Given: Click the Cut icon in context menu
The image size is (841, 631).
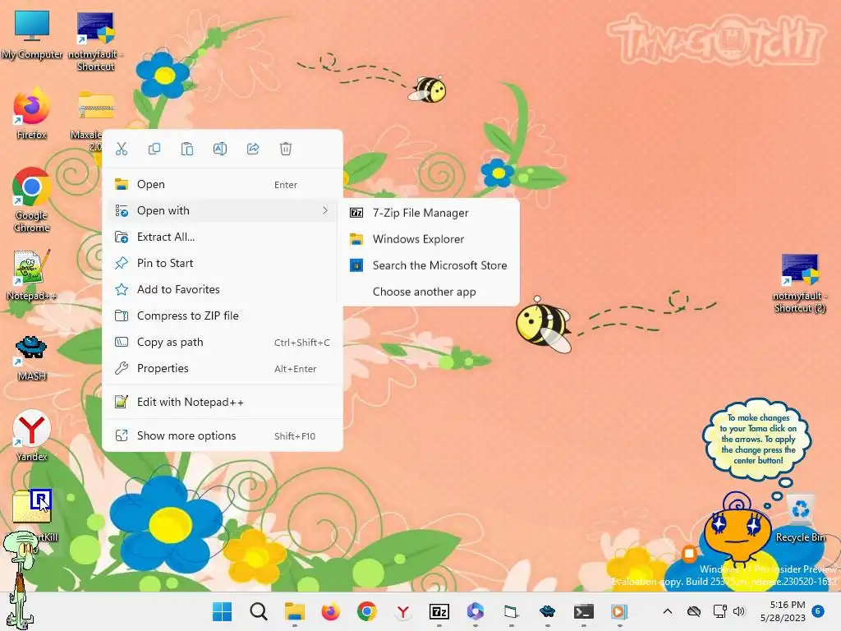Looking at the screenshot, I should (122, 149).
